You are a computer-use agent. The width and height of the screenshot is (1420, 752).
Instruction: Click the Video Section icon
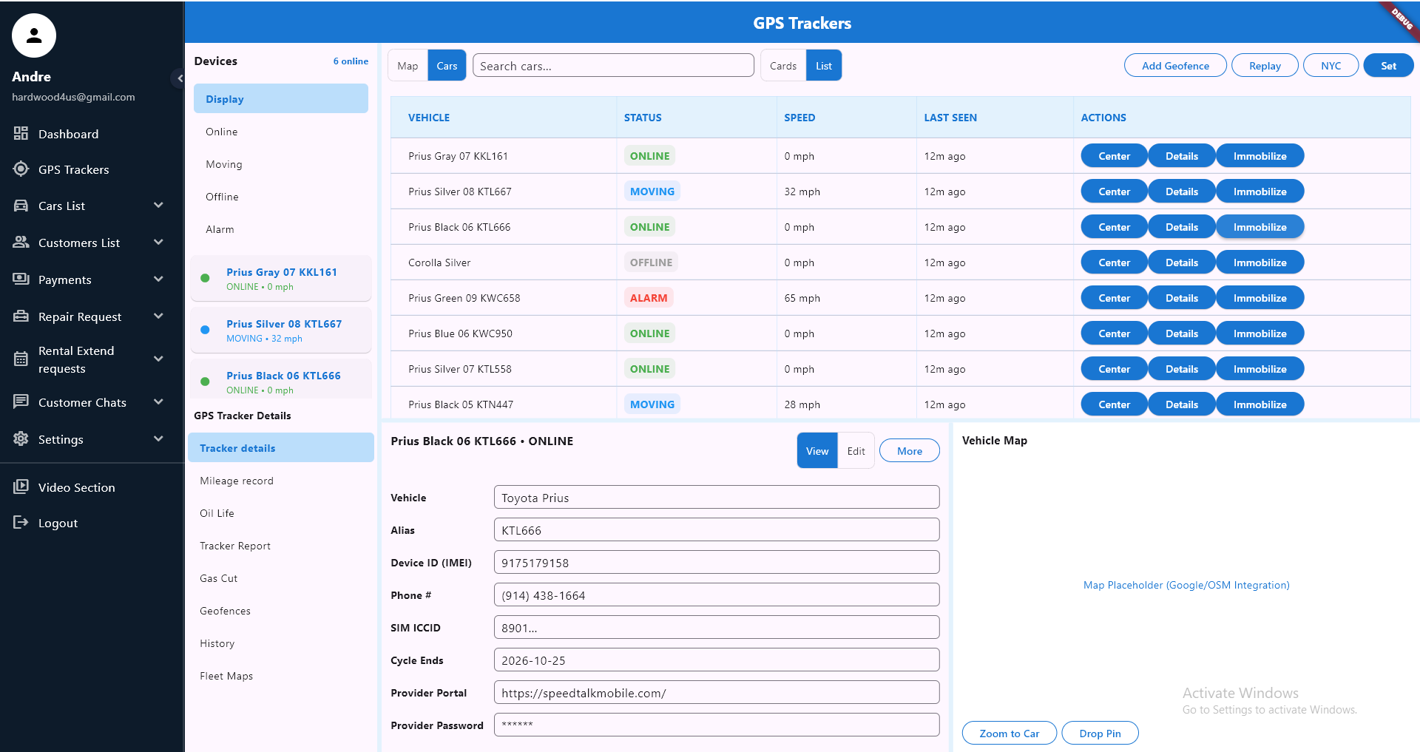pos(21,487)
